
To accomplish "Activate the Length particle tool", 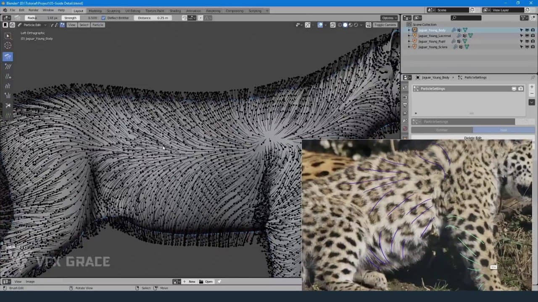I will click(x=8, y=86).
